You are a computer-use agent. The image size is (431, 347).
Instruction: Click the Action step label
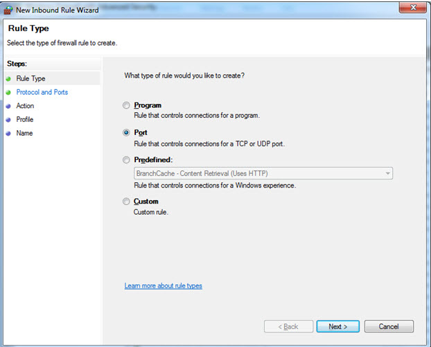(25, 106)
